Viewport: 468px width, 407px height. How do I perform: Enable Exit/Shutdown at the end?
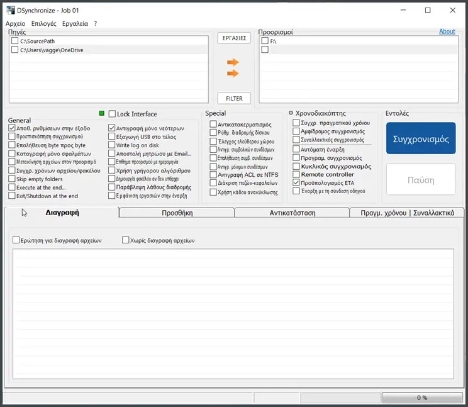(x=12, y=196)
